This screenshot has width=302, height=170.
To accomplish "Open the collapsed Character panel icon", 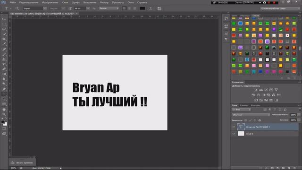I will [x=226, y=34].
